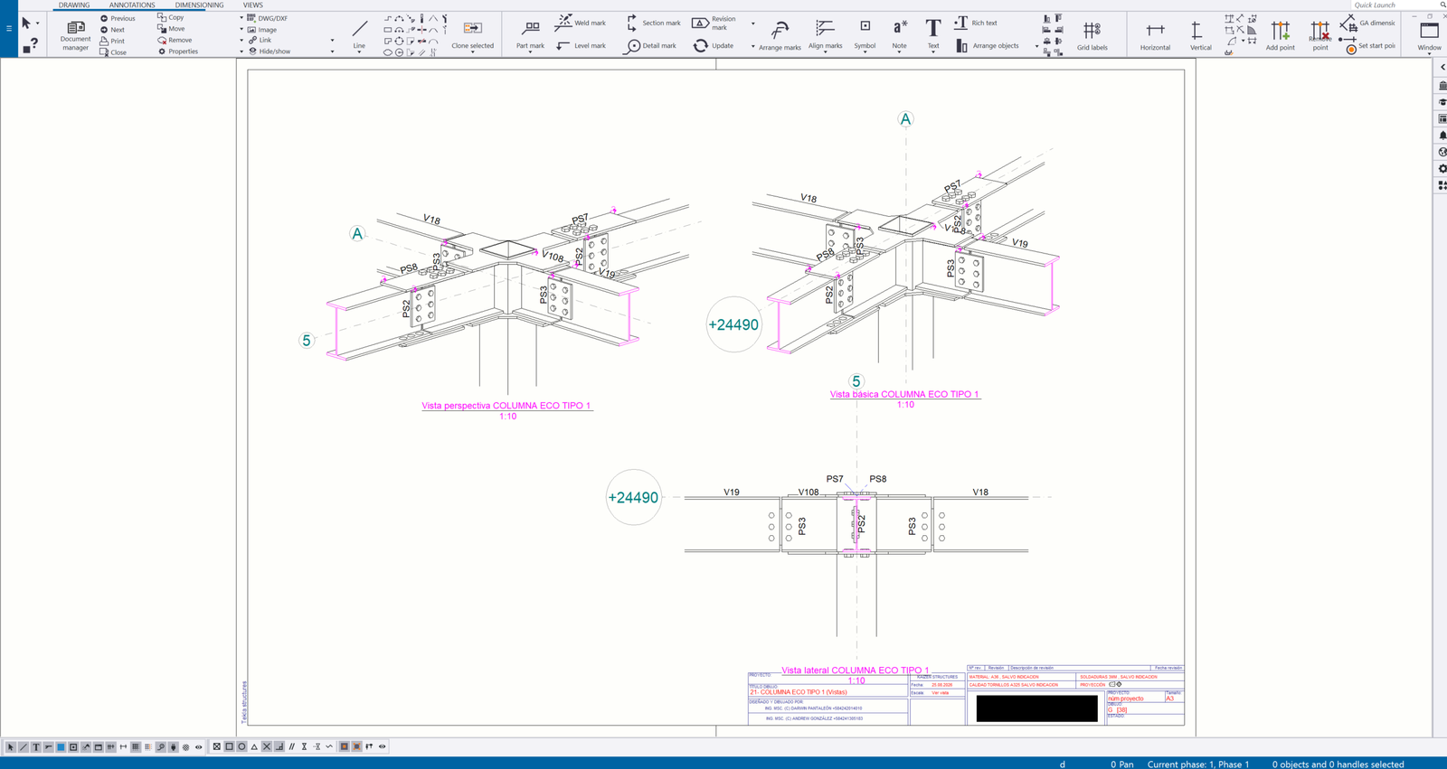Click the Print button
Screen dimensions: 1447x769
(x=113, y=41)
